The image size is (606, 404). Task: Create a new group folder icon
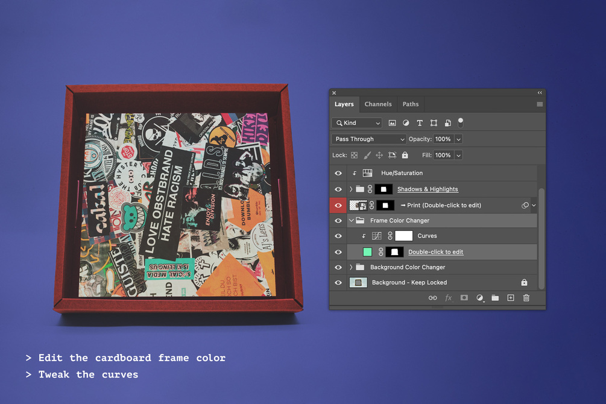coord(495,298)
